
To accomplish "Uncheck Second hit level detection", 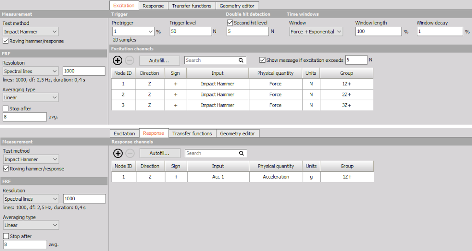I will tap(230, 23).
